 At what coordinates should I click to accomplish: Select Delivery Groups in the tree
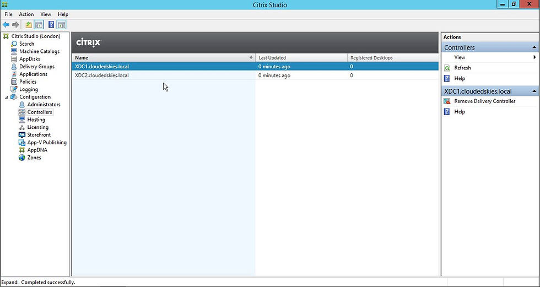click(x=37, y=67)
